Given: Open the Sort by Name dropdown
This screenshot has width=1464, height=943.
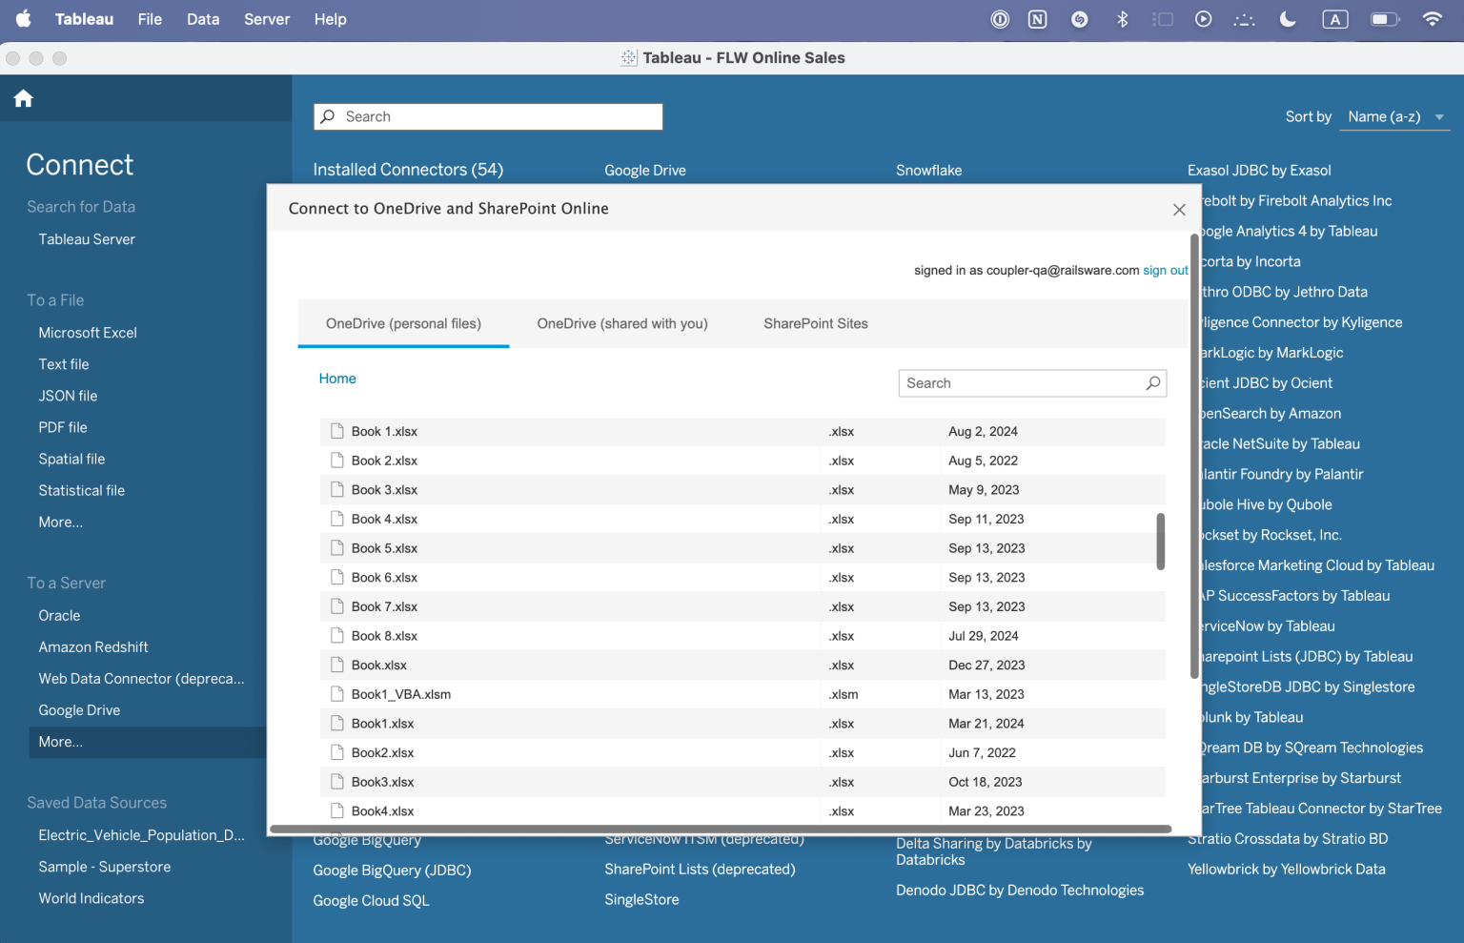Looking at the screenshot, I should tap(1394, 116).
